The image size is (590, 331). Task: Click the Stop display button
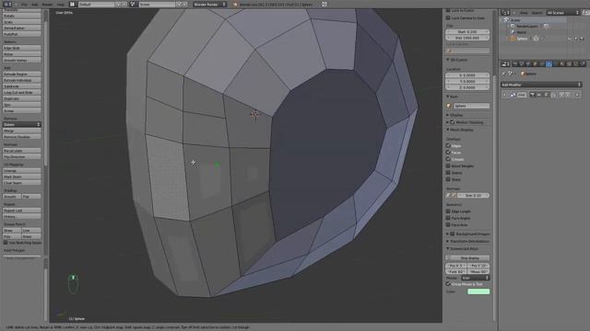(x=467, y=258)
